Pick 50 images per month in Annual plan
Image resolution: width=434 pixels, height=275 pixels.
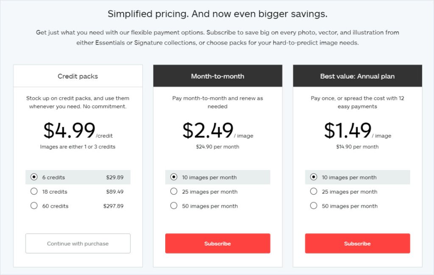314,206
